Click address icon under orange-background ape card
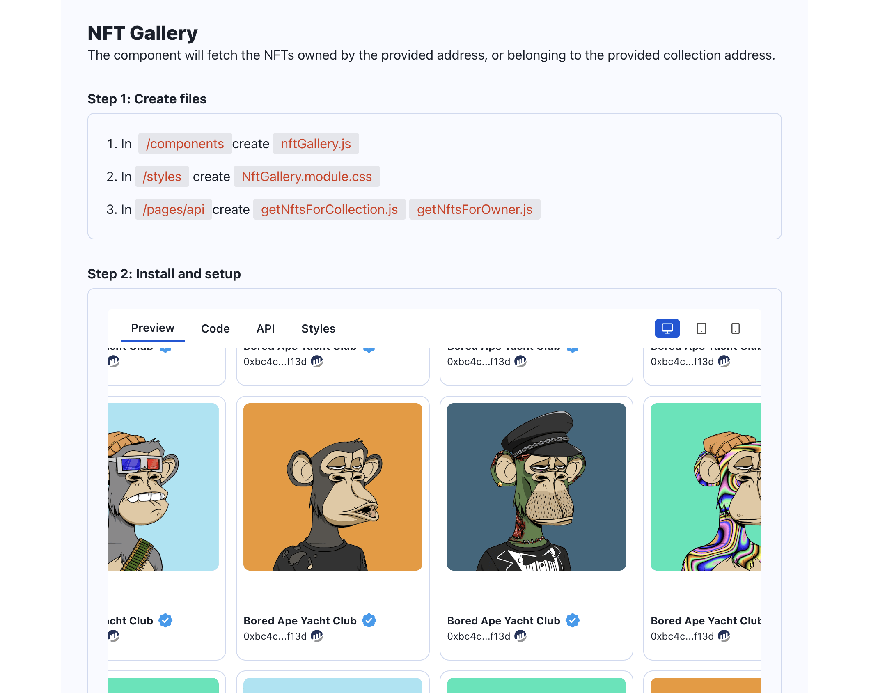Screen dimensions: 894x693 pyautogui.click(x=317, y=636)
